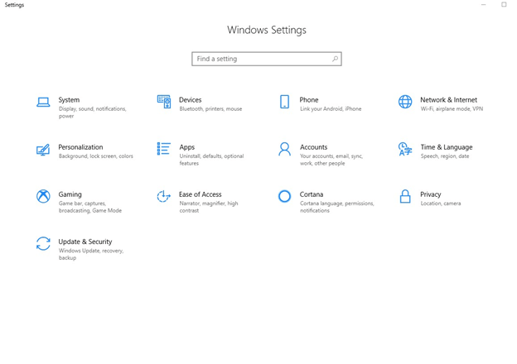Open Ease of Access title

201,194
